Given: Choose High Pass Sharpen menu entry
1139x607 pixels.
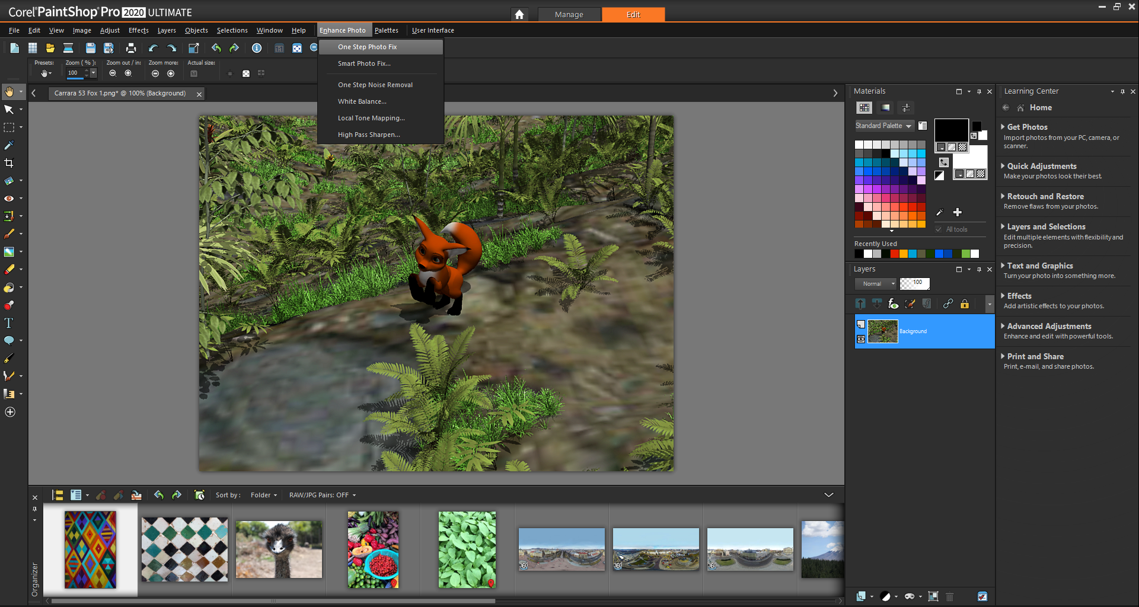Looking at the screenshot, I should pos(381,135).
